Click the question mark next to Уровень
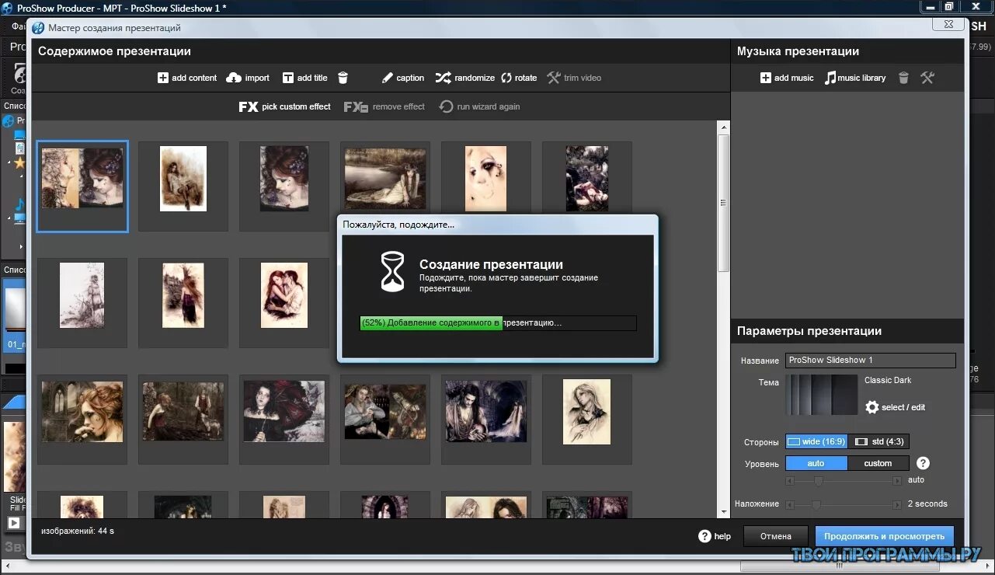The height and width of the screenshot is (575, 995). 923,462
